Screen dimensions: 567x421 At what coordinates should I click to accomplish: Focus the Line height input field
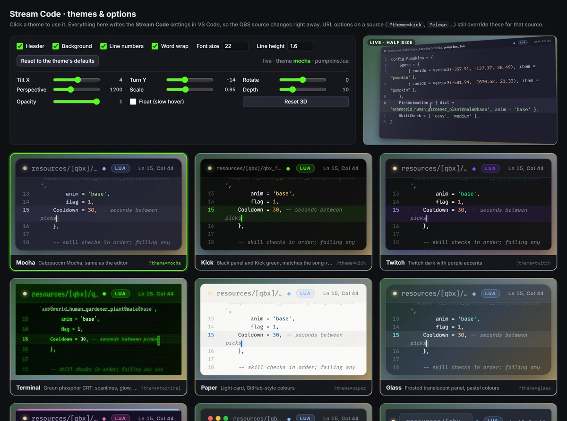point(301,46)
